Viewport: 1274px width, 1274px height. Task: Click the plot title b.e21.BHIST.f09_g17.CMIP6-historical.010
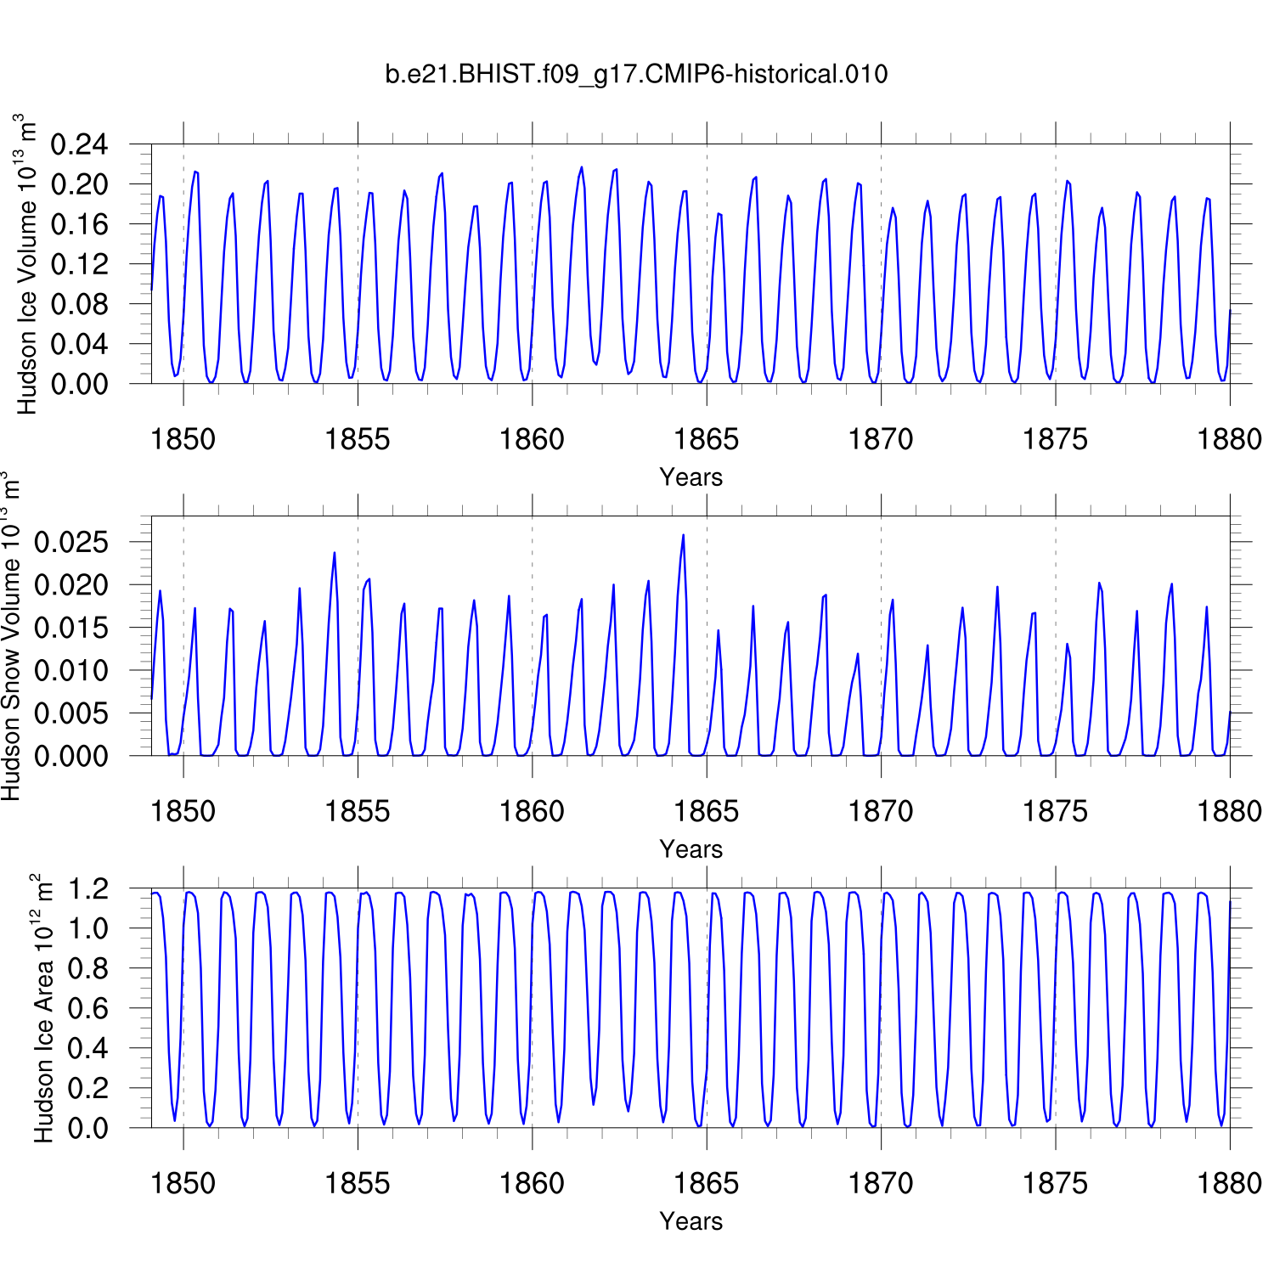point(636,75)
